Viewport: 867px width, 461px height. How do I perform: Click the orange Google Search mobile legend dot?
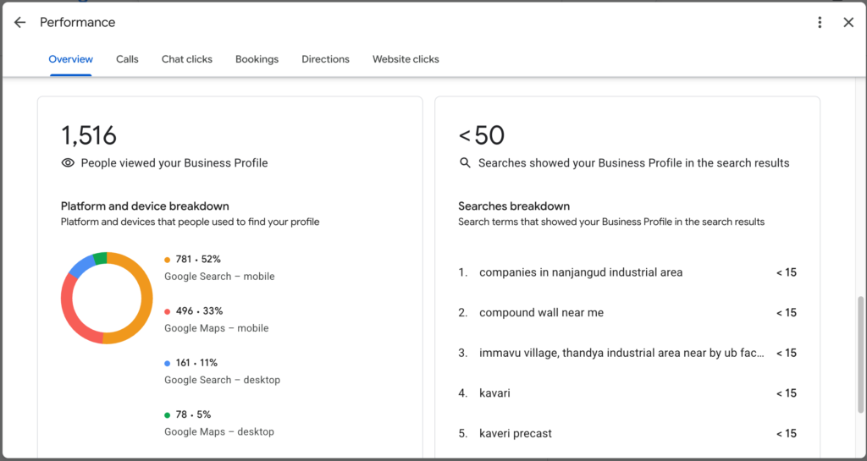pos(168,260)
